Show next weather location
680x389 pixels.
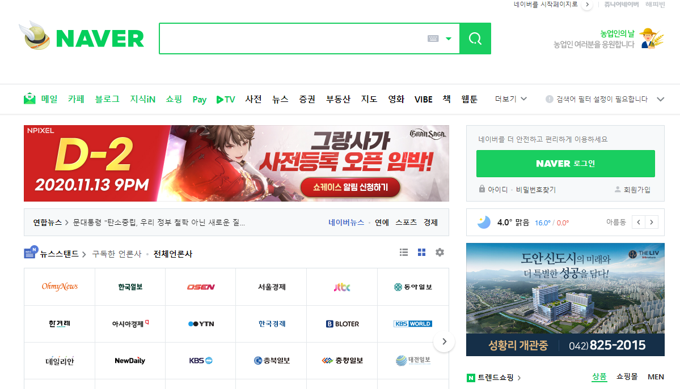(652, 222)
